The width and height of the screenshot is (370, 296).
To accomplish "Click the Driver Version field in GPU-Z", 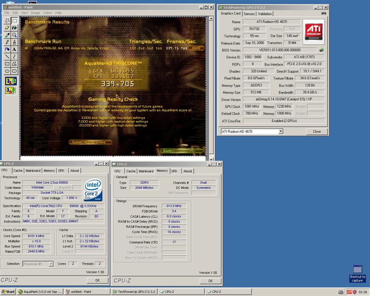I will click(284, 99).
